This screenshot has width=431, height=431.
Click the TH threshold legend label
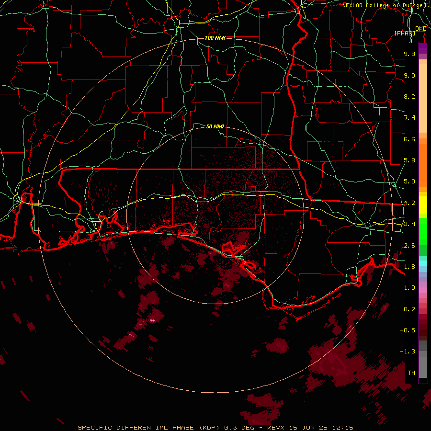click(411, 373)
